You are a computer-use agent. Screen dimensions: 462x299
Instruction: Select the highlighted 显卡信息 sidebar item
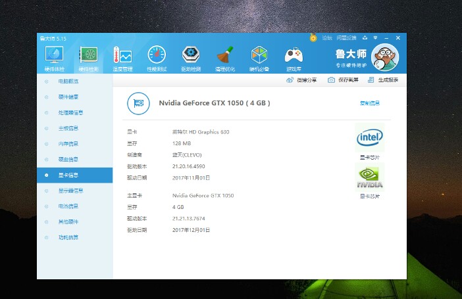tap(75, 175)
